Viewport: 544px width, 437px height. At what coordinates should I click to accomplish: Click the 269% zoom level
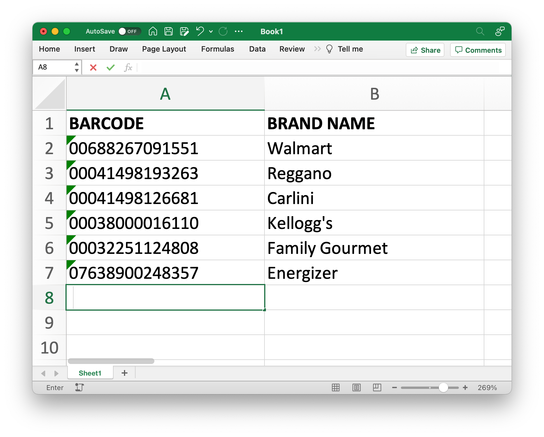(x=487, y=388)
